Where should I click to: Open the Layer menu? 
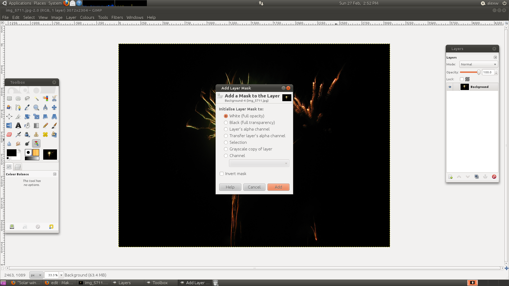click(x=71, y=17)
